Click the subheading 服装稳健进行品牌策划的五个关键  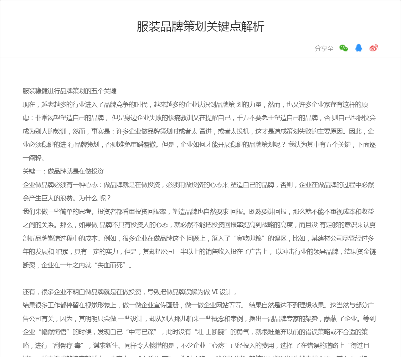click(70, 91)
